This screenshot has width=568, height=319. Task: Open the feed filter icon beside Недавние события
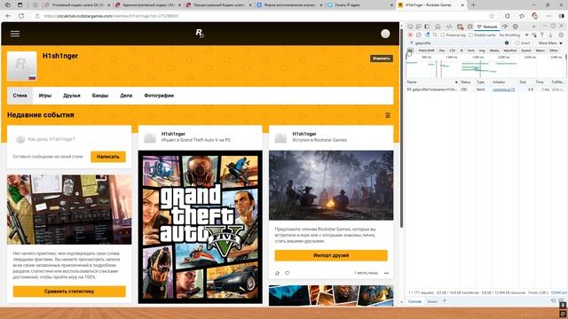point(388,115)
